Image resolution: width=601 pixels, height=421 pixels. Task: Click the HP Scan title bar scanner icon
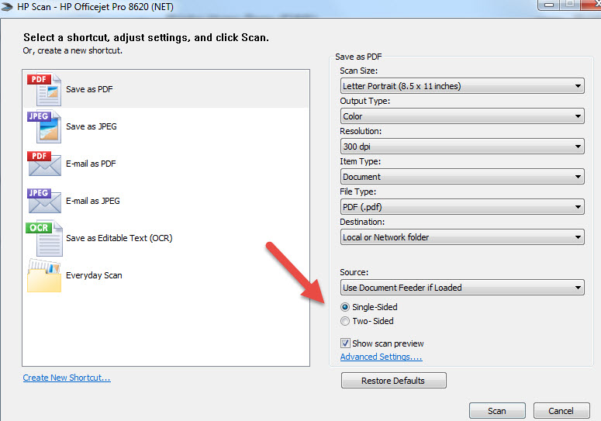pos(7,7)
